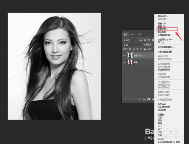Click 从图层建立组... menu item
The height and width of the screenshot is (144, 189).
pyautogui.click(x=165, y=35)
